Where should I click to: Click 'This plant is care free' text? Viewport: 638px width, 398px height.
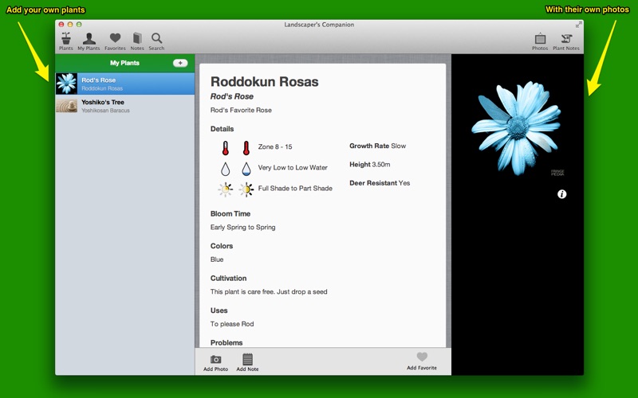pyautogui.click(x=269, y=291)
